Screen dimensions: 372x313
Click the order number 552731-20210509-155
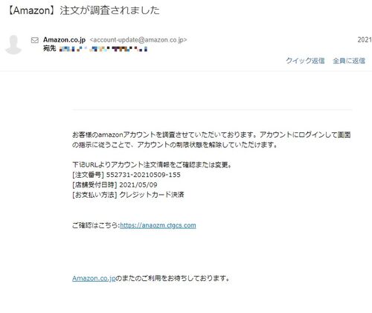(x=144, y=175)
